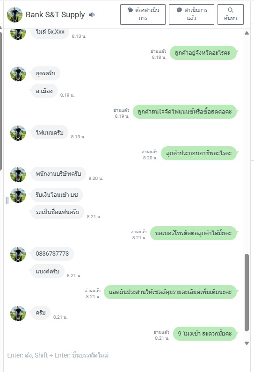Toggle the speaker notification icon beside the chat name
254x372 pixels.
coord(92,14)
